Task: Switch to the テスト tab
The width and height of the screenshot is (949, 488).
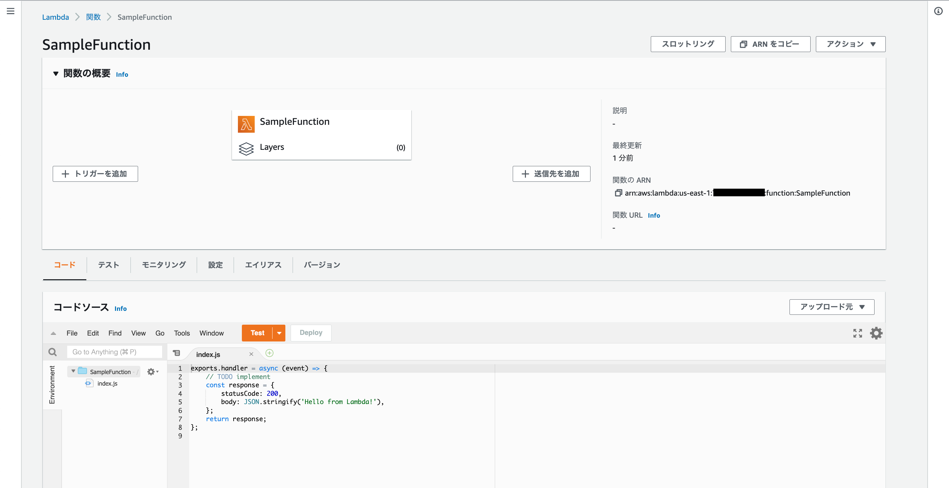Action: pos(108,265)
